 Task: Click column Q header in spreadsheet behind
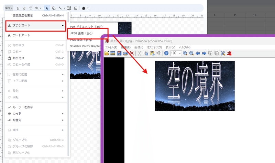tap(255, 15)
